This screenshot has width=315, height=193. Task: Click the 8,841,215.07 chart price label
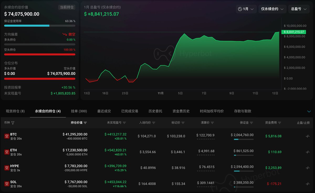pos(293,32)
